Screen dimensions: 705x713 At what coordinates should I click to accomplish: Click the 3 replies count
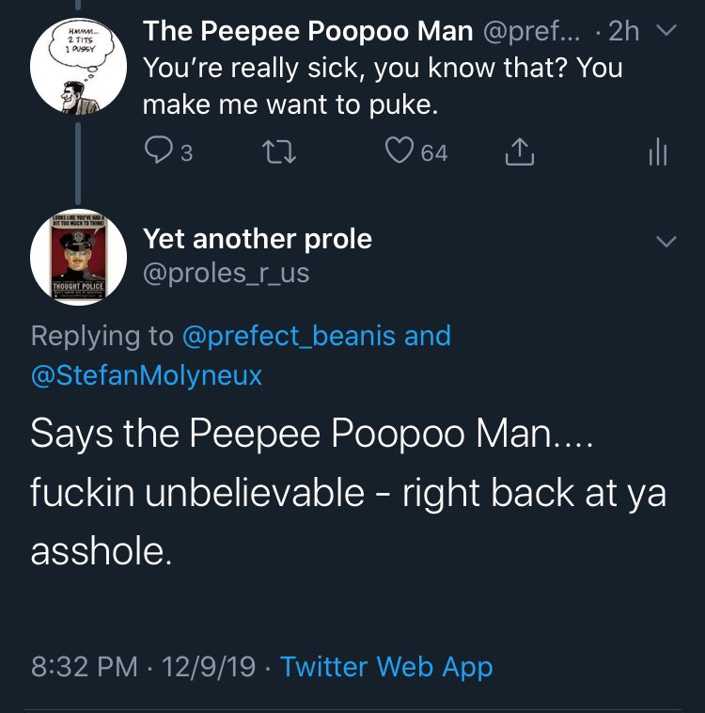[186, 152]
